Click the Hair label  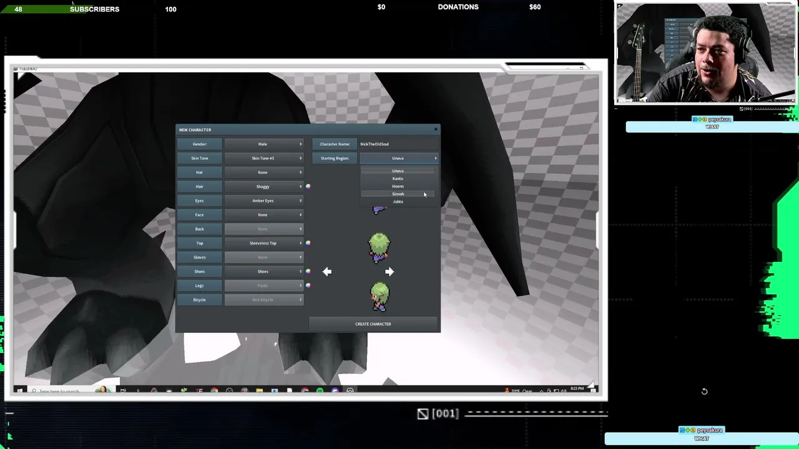(200, 186)
